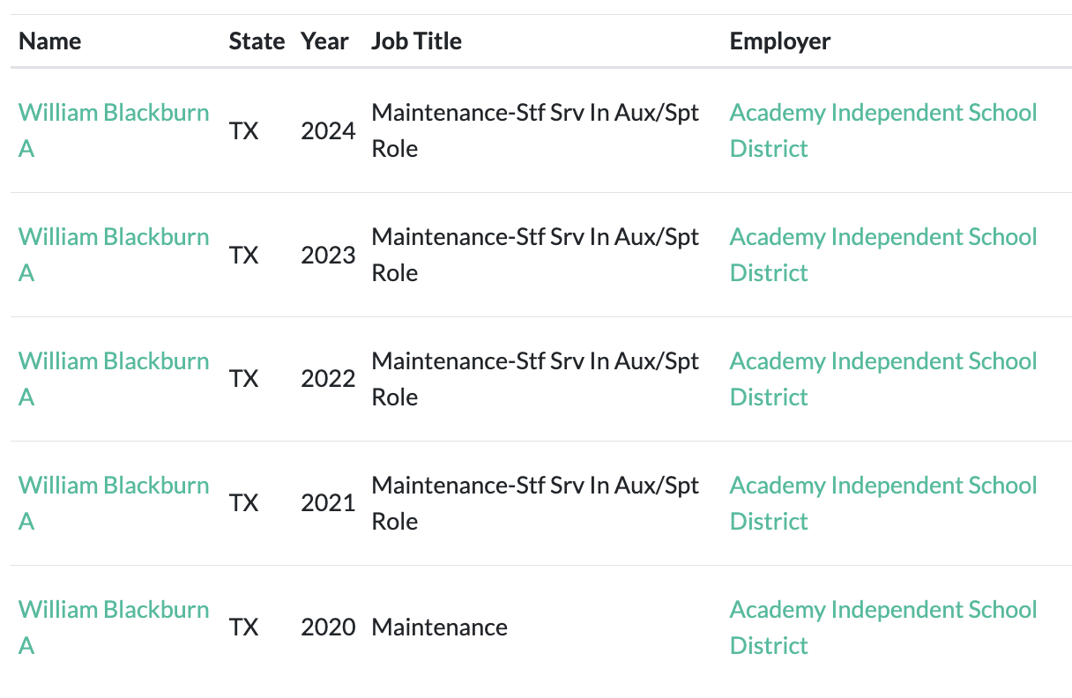Click William Blackburn A name for 2022
The image size is (1072, 698).
click(x=114, y=362)
